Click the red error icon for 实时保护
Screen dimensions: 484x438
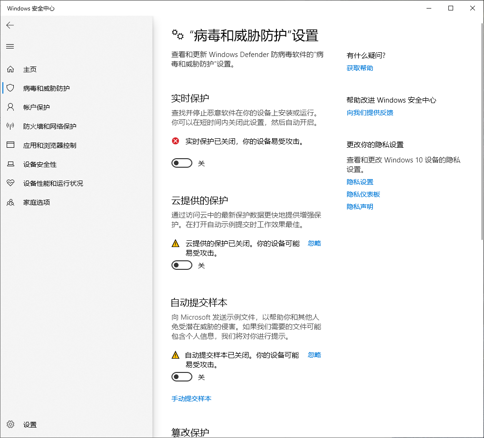(x=175, y=141)
